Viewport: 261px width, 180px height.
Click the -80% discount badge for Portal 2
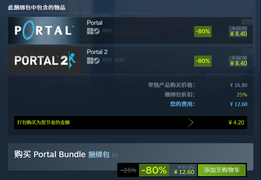point(203,61)
